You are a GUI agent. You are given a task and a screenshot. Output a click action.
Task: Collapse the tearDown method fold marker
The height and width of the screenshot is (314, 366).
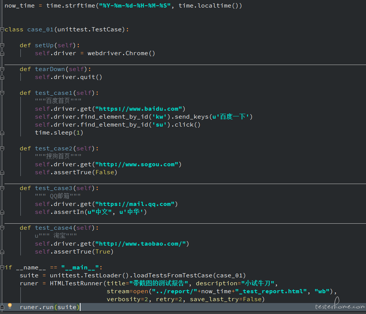coord(2,69)
